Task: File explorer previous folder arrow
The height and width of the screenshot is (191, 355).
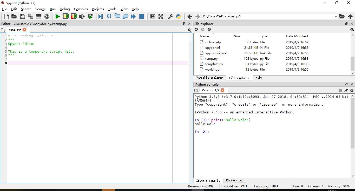Action: 196,29
